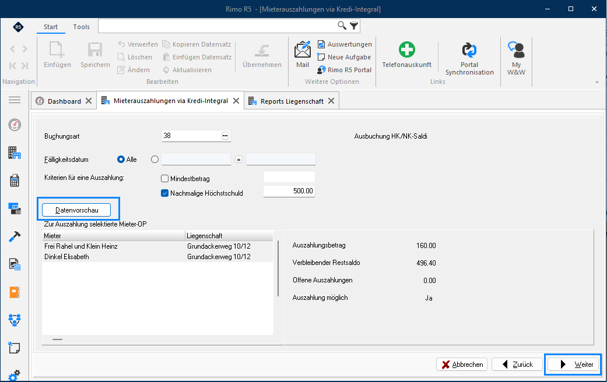Click the search magnifier icon

pos(342,26)
